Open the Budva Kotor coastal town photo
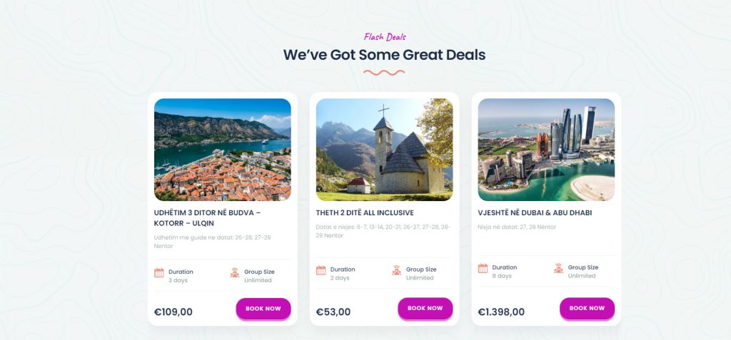Viewport: 731px width, 340px height. tap(223, 150)
